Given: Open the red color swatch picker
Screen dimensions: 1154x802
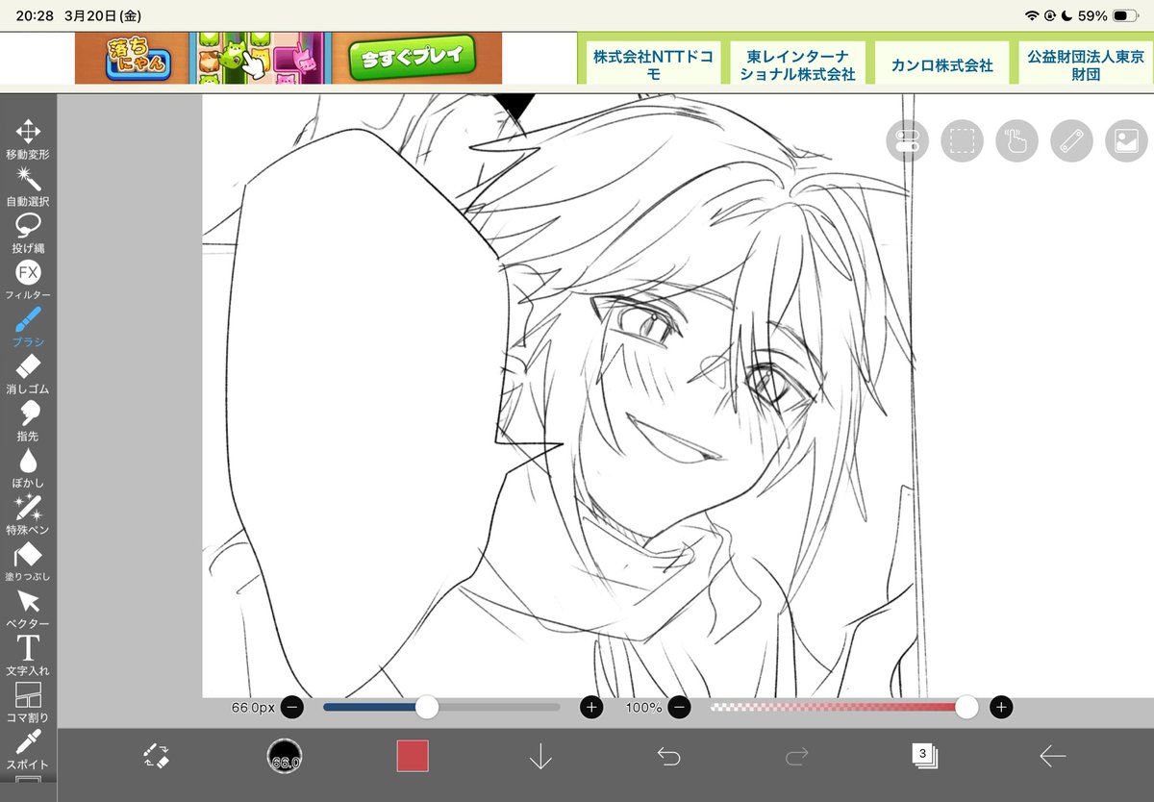Looking at the screenshot, I should click(x=413, y=756).
